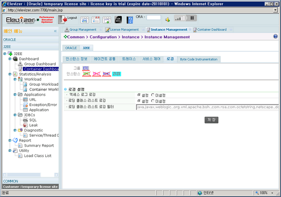Collapse the JDBCs tree node
Image resolution: width=281 pixels, height=197 pixels.
15,115
